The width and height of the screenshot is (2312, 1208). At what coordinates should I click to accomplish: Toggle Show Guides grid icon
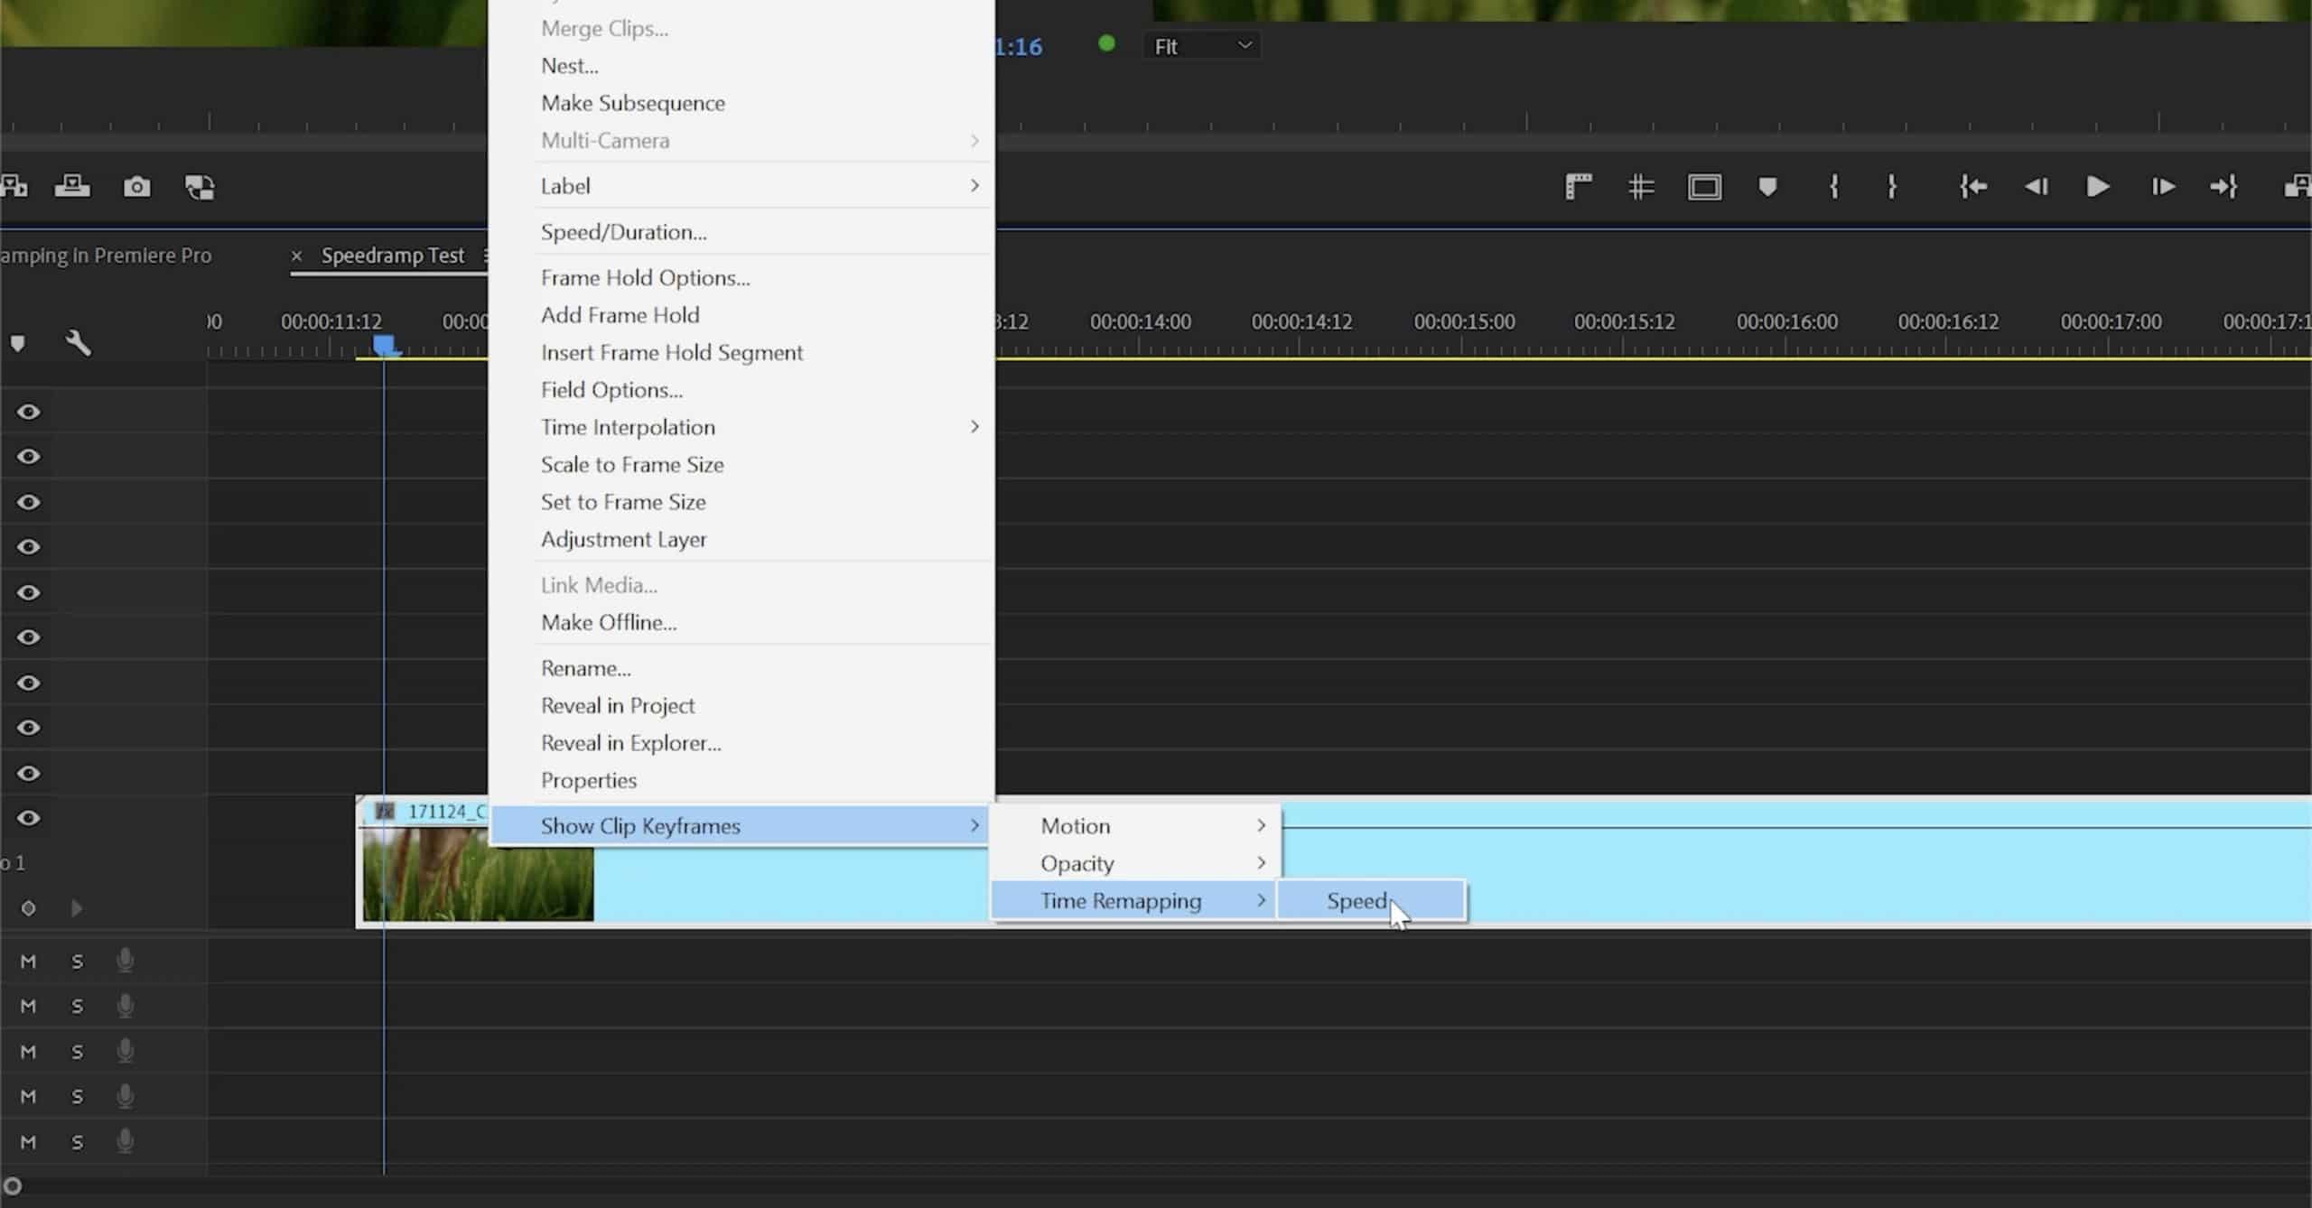click(x=1641, y=187)
